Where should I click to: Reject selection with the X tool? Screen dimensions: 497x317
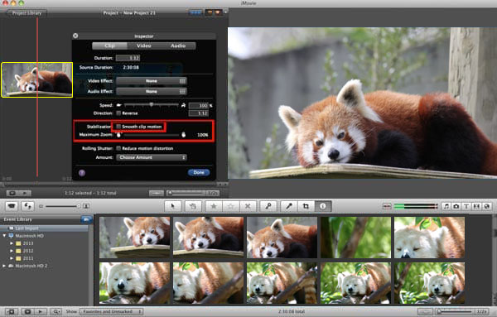248,206
